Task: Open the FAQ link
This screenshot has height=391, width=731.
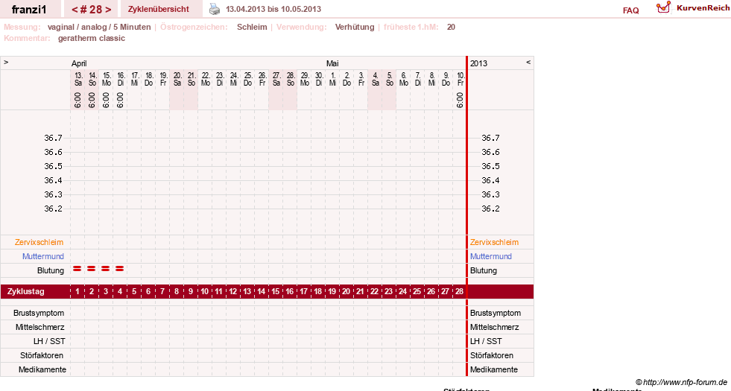Action: pyautogui.click(x=630, y=10)
